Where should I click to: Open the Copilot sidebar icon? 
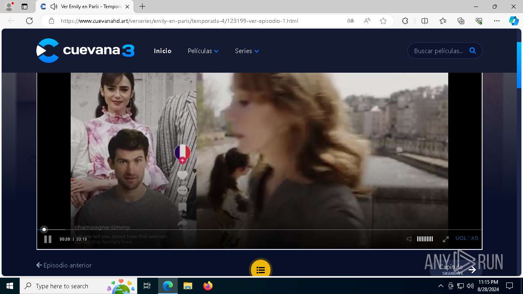point(514,21)
